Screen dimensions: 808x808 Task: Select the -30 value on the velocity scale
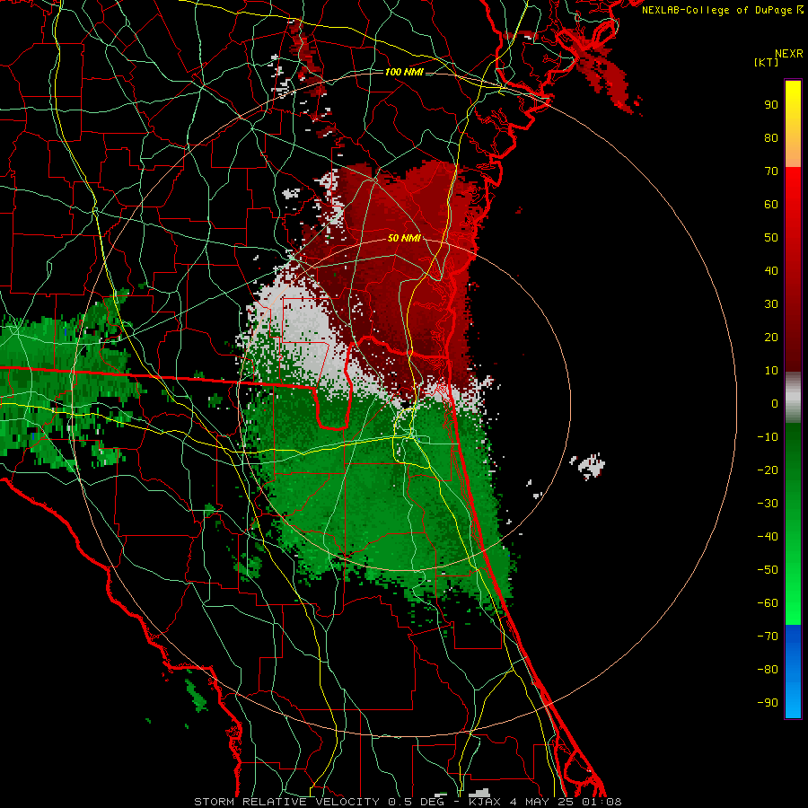768,504
